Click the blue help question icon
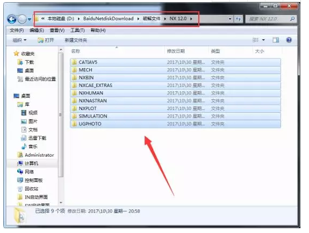 coord(289,40)
